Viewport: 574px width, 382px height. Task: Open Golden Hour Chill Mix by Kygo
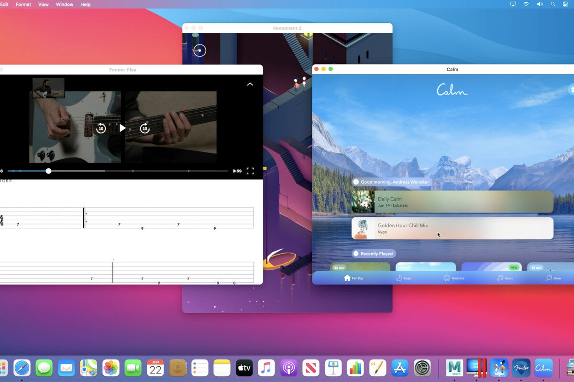coord(452,228)
